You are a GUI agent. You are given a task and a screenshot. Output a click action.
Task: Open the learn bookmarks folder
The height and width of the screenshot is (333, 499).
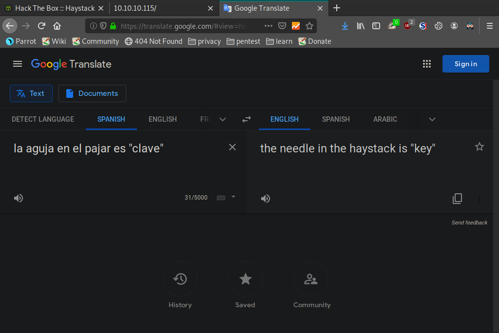[x=279, y=41]
